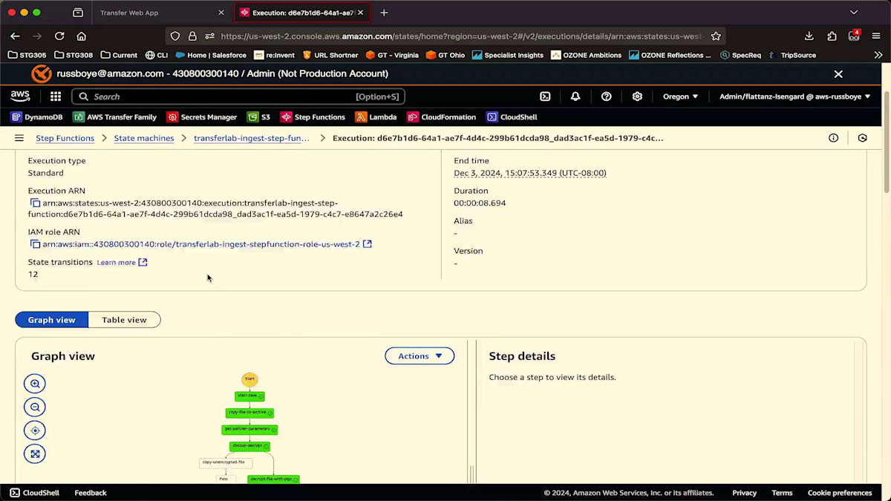Open transferlab-ingest-step-fun breadcrumb link
Screen dimensions: 891x501
252,138
